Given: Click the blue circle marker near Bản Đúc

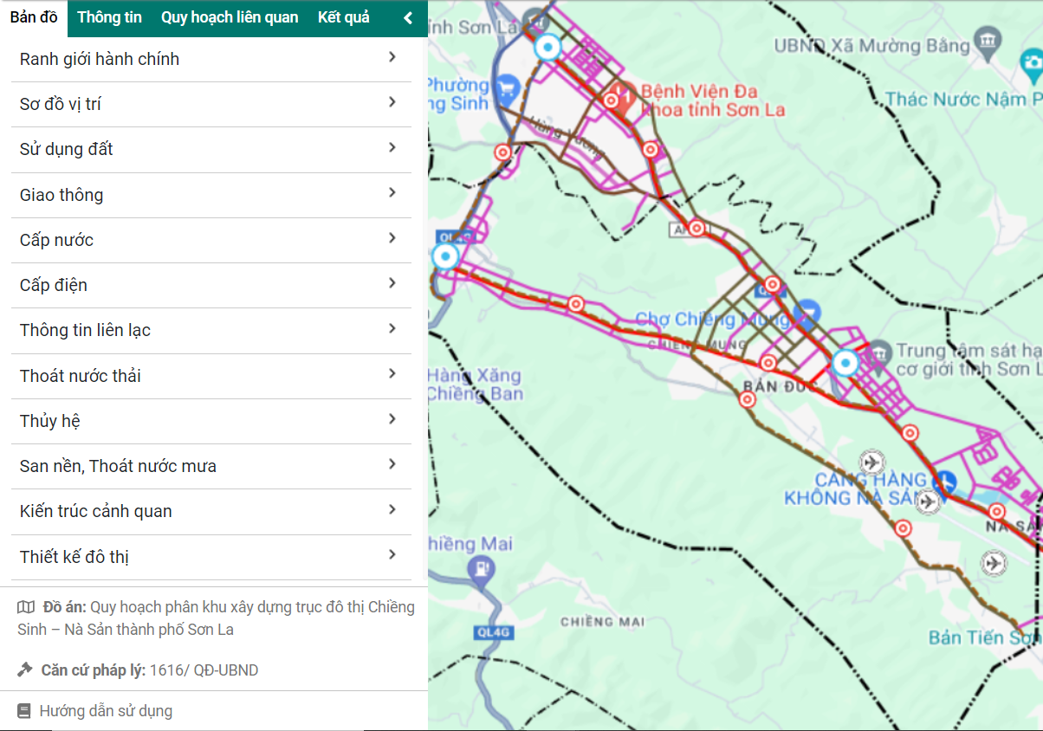Looking at the screenshot, I should coord(845,364).
